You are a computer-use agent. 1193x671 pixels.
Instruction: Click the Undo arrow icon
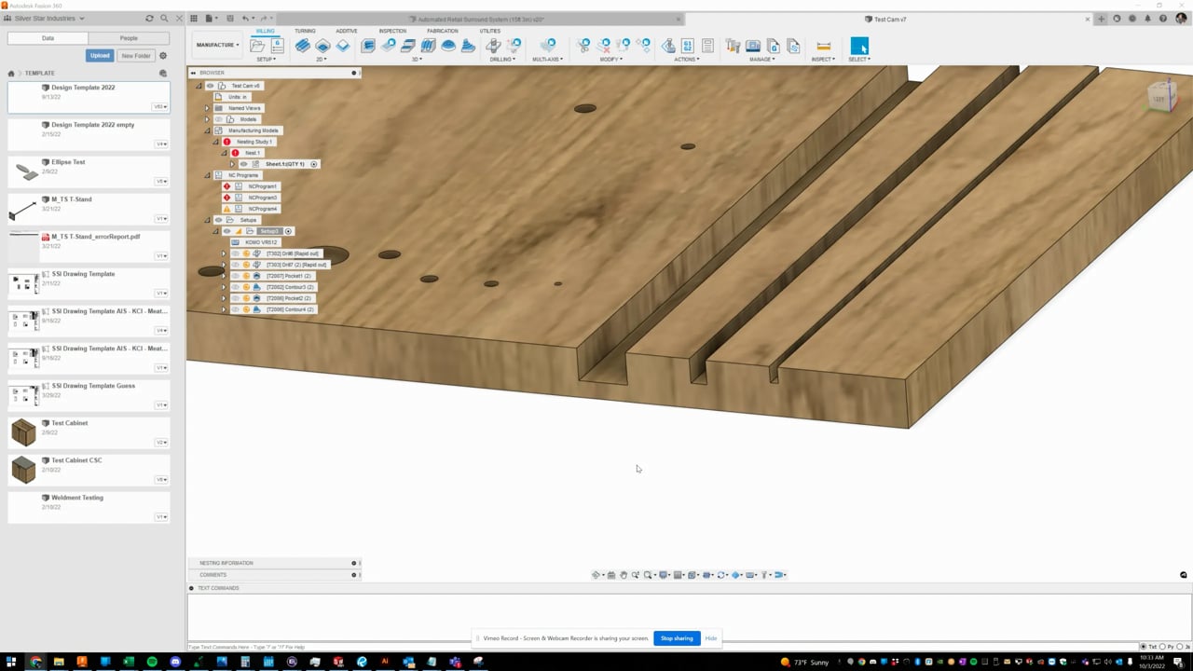click(x=245, y=19)
